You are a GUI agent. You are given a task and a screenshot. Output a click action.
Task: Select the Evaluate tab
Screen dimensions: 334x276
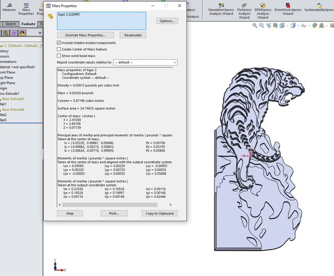(x=29, y=24)
